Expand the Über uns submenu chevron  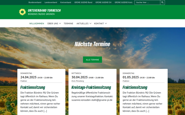pos(60,24)
